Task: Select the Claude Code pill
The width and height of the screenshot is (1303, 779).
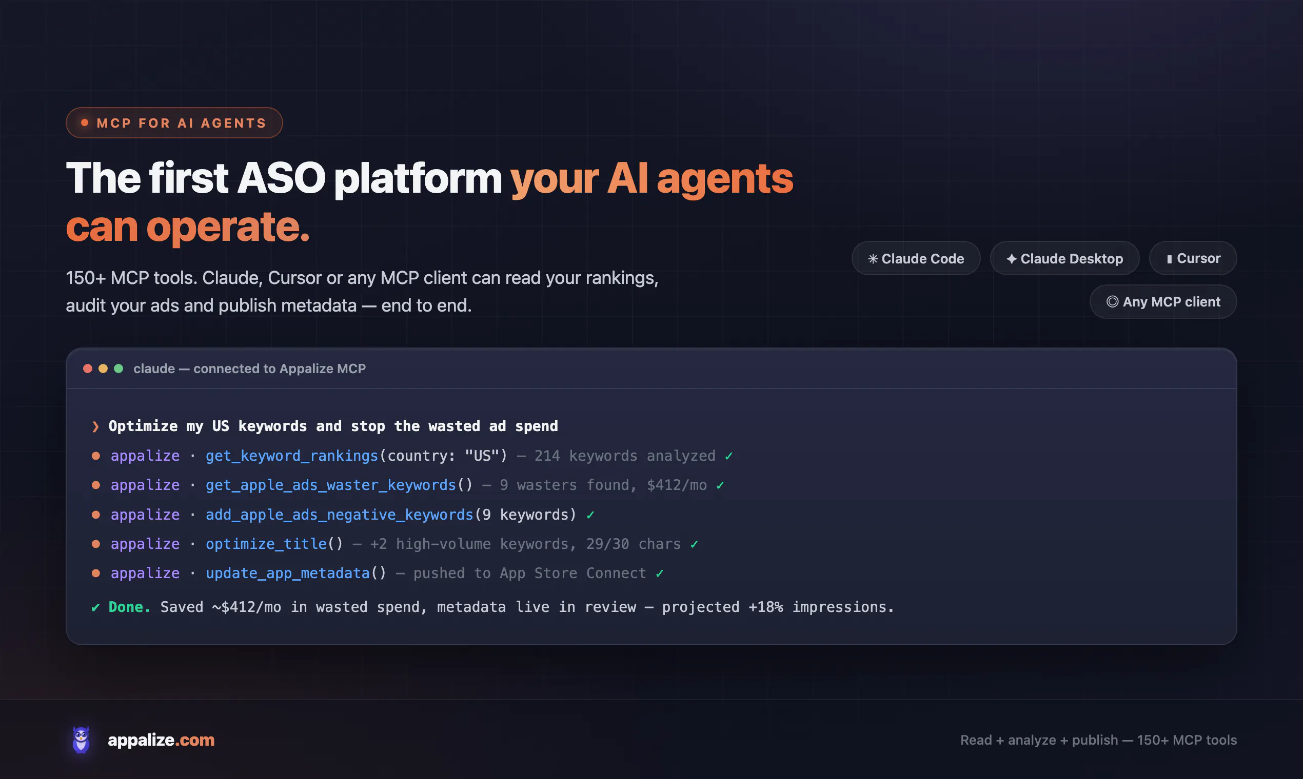Action: (916, 258)
